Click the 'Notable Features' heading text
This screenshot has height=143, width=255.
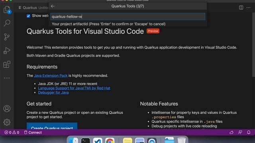[x=159, y=104]
